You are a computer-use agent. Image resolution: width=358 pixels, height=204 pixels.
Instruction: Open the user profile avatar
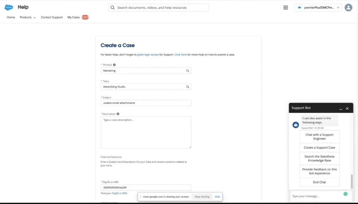click(348, 7)
